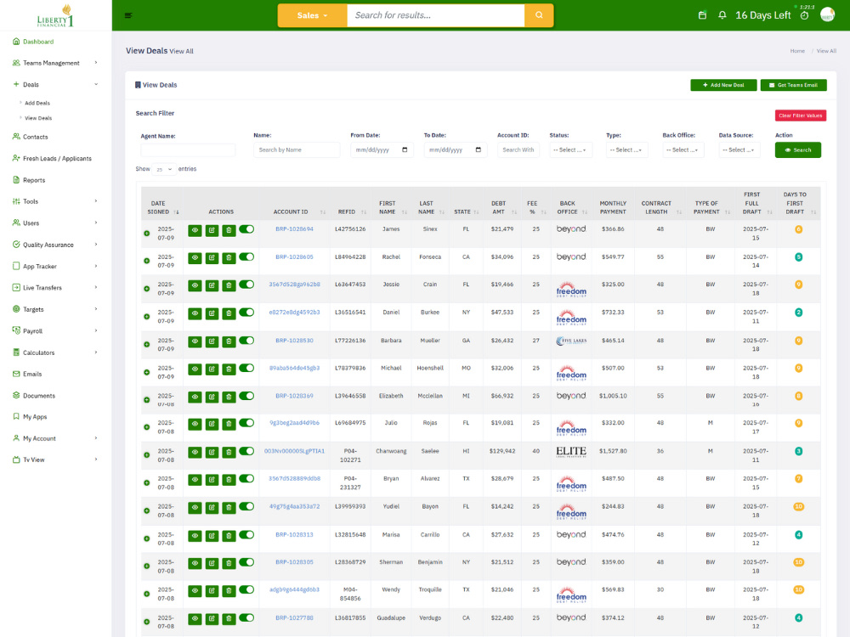Click the Agent Name input field
Screen dimensions: 850x637
tap(188, 150)
